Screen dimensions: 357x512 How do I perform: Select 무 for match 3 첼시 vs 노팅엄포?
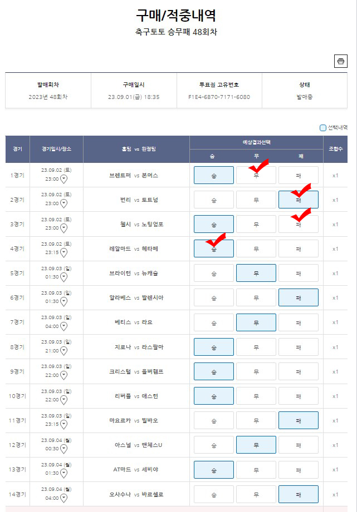coord(256,225)
